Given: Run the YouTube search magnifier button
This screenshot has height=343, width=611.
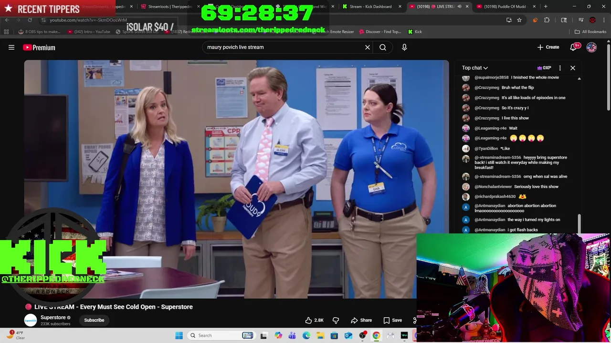Looking at the screenshot, I should tap(383, 47).
